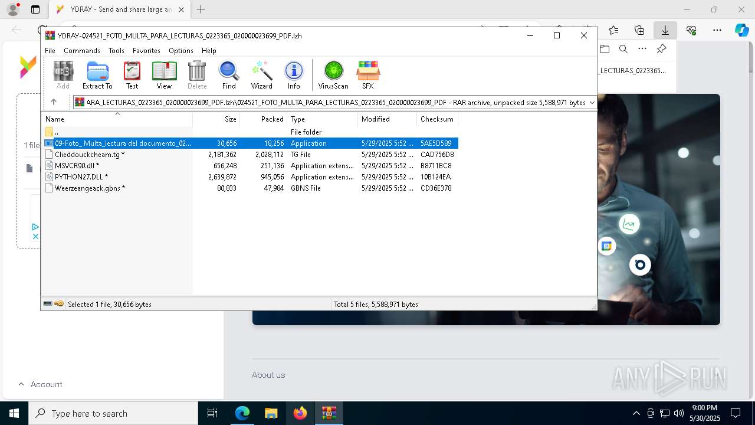Viewport: 755px width, 425px height.
Task: Run the Test archive tool
Action: coord(132,75)
